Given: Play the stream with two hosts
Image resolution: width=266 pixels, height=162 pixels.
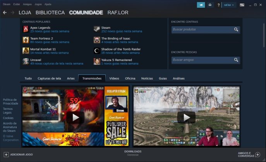Looking at the screenshot, I should click(x=186, y=117).
